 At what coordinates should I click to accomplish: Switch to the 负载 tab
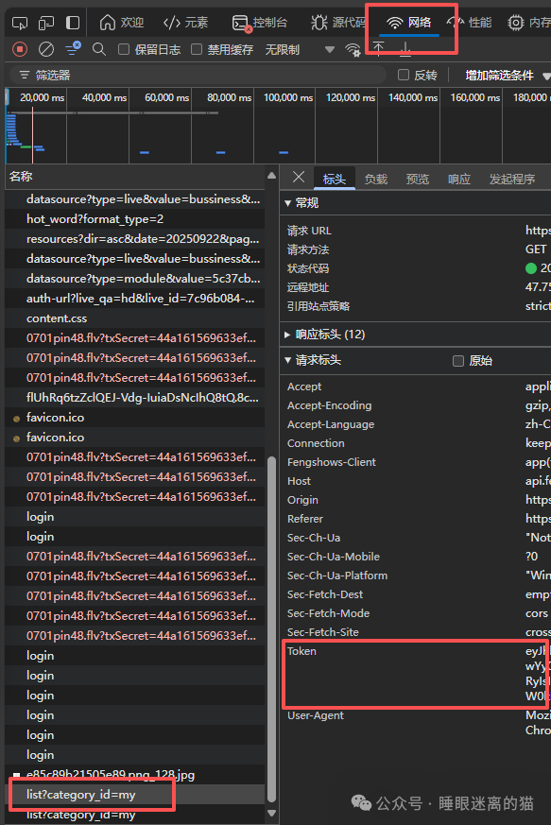click(x=376, y=180)
